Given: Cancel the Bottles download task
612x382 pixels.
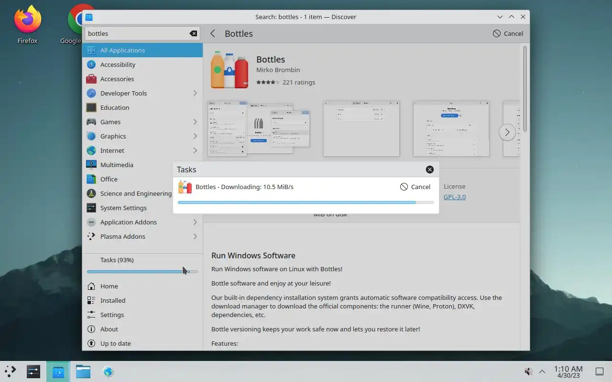Looking at the screenshot, I should click(415, 187).
